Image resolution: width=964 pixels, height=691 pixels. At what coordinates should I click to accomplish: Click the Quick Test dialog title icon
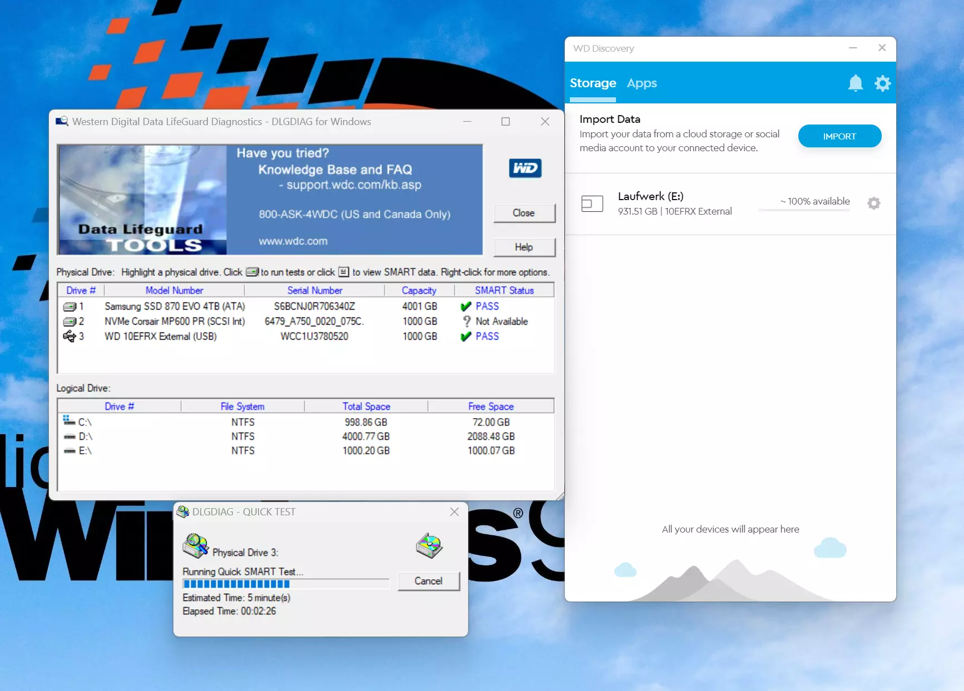coord(182,511)
